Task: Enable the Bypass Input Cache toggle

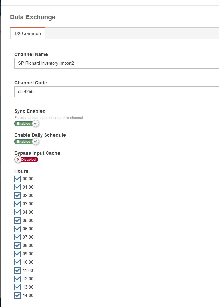Action: click(x=26, y=160)
